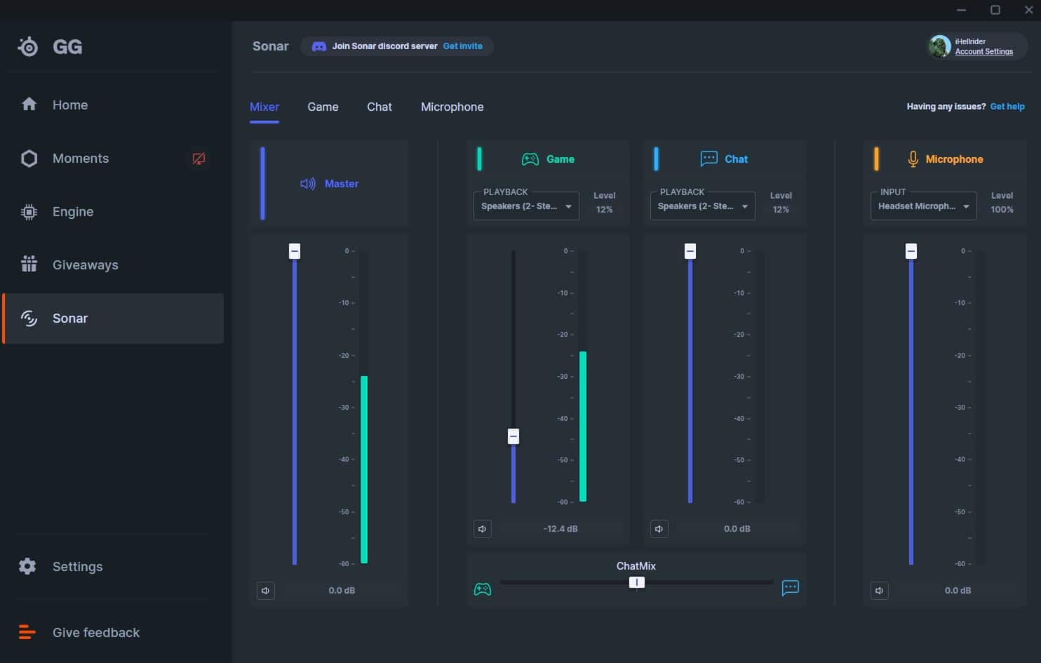Click the ChatMix label

point(636,566)
